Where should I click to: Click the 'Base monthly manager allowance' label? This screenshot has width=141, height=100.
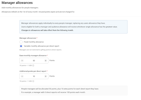[33, 55]
